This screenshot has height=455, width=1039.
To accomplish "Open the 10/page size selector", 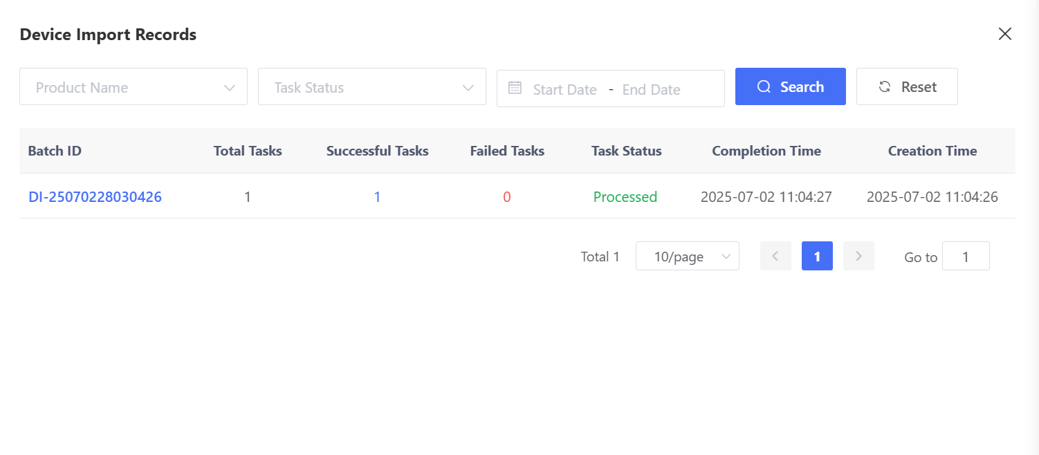I will [x=687, y=257].
